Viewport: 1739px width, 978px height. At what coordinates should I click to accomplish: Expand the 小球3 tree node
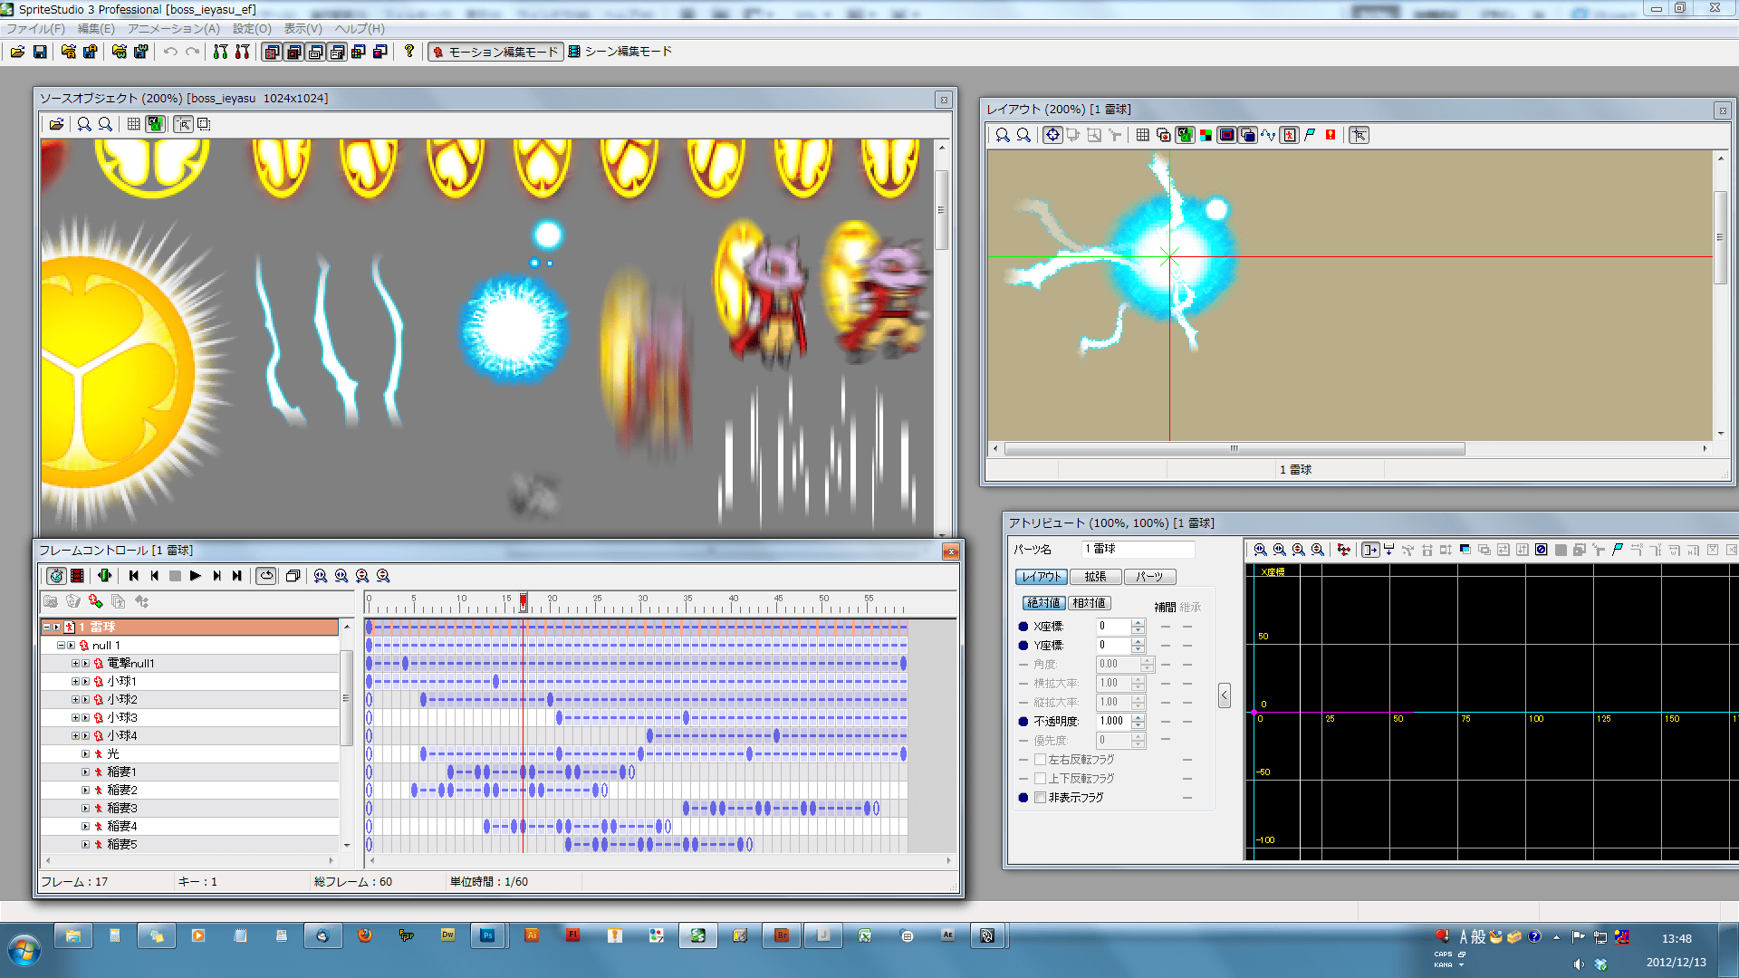point(75,718)
